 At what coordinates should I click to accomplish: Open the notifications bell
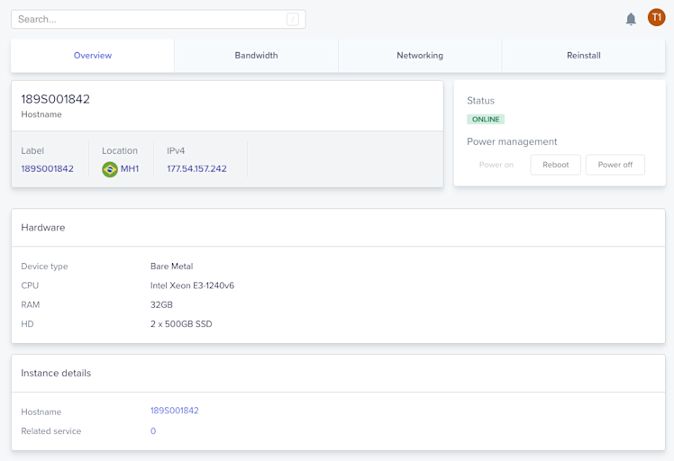pyautogui.click(x=631, y=19)
